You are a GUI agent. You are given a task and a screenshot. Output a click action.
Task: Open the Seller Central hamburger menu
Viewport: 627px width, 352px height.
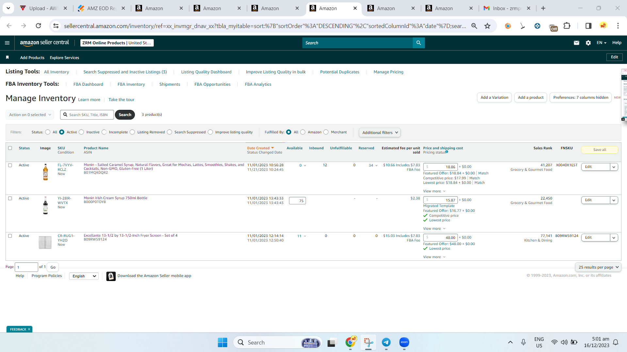tap(7, 43)
